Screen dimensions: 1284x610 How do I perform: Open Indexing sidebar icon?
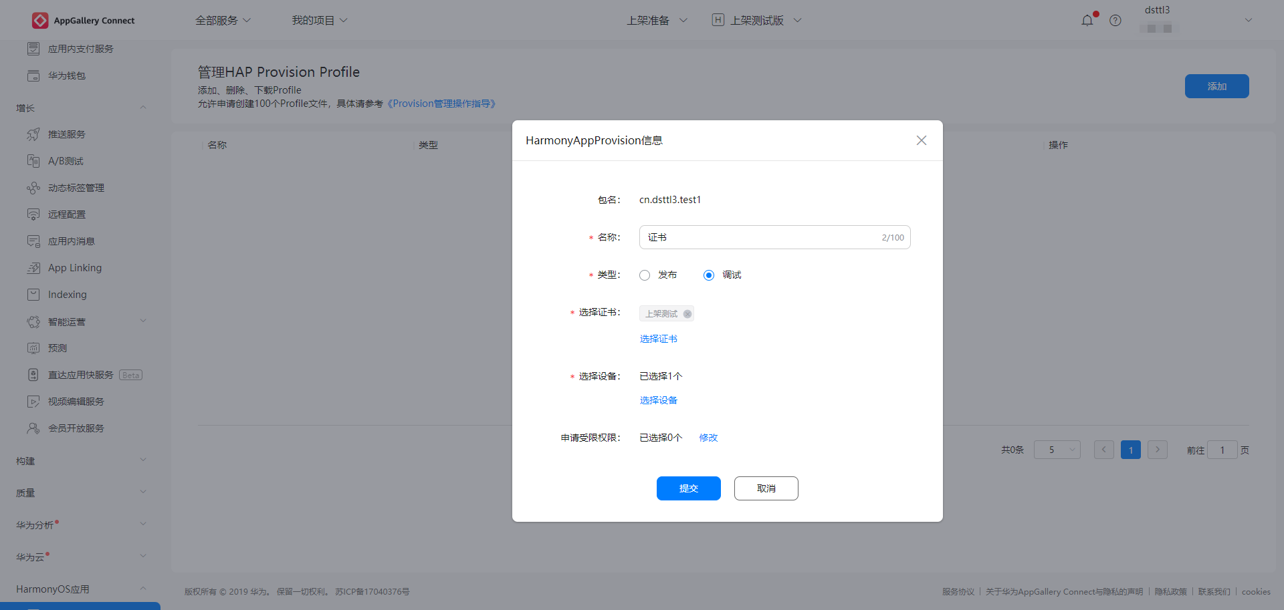point(33,295)
